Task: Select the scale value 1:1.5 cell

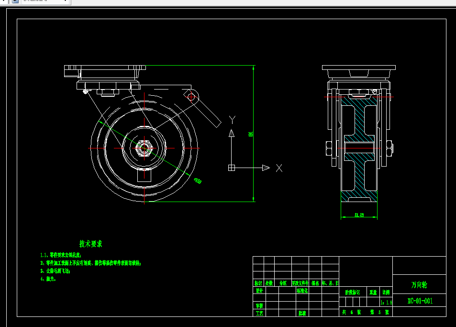Action: click(386, 303)
